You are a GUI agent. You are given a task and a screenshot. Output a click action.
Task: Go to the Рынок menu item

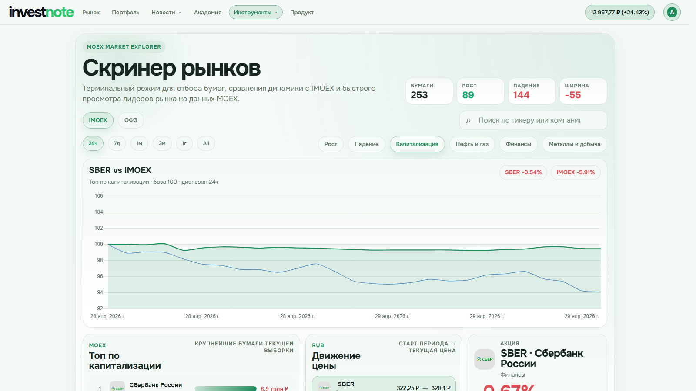91,13
